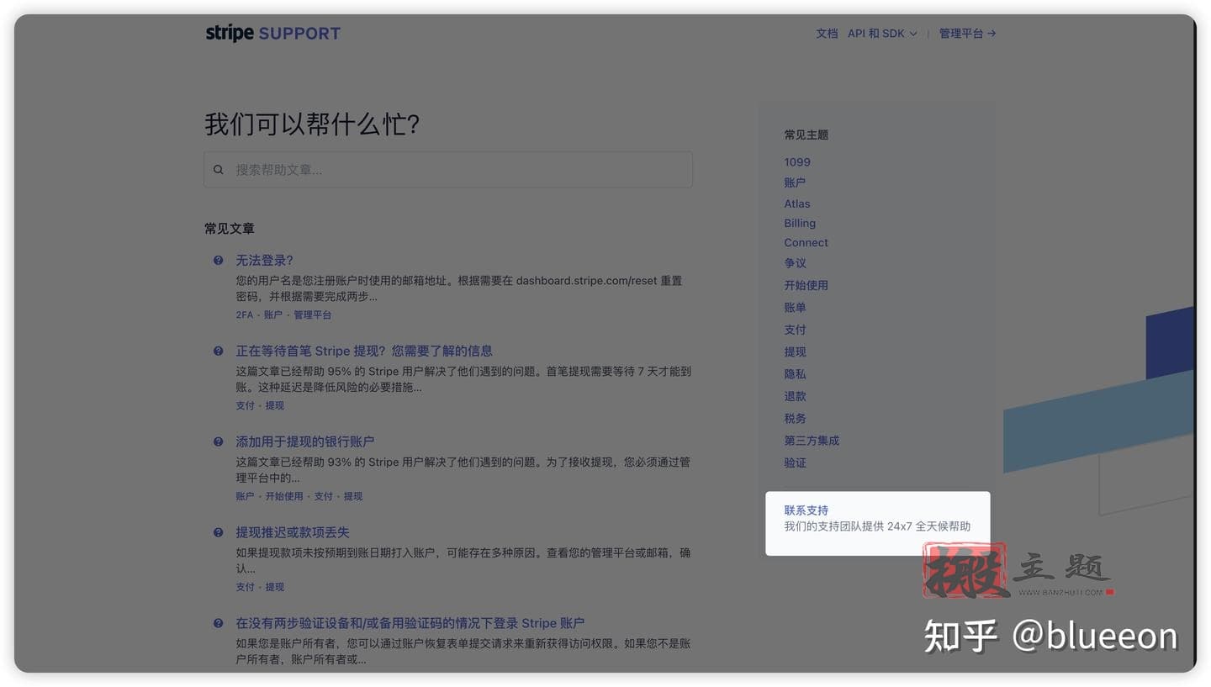Click question icon beside 提现推迟或款项丢失
The image size is (1211, 687).
(x=219, y=532)
